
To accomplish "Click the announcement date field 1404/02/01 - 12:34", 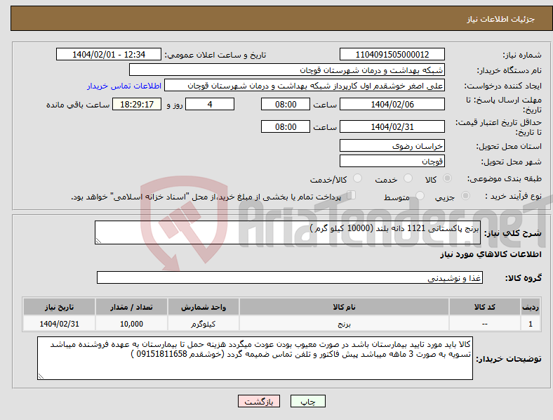I will pyautogui.click(x=109, y=54).
